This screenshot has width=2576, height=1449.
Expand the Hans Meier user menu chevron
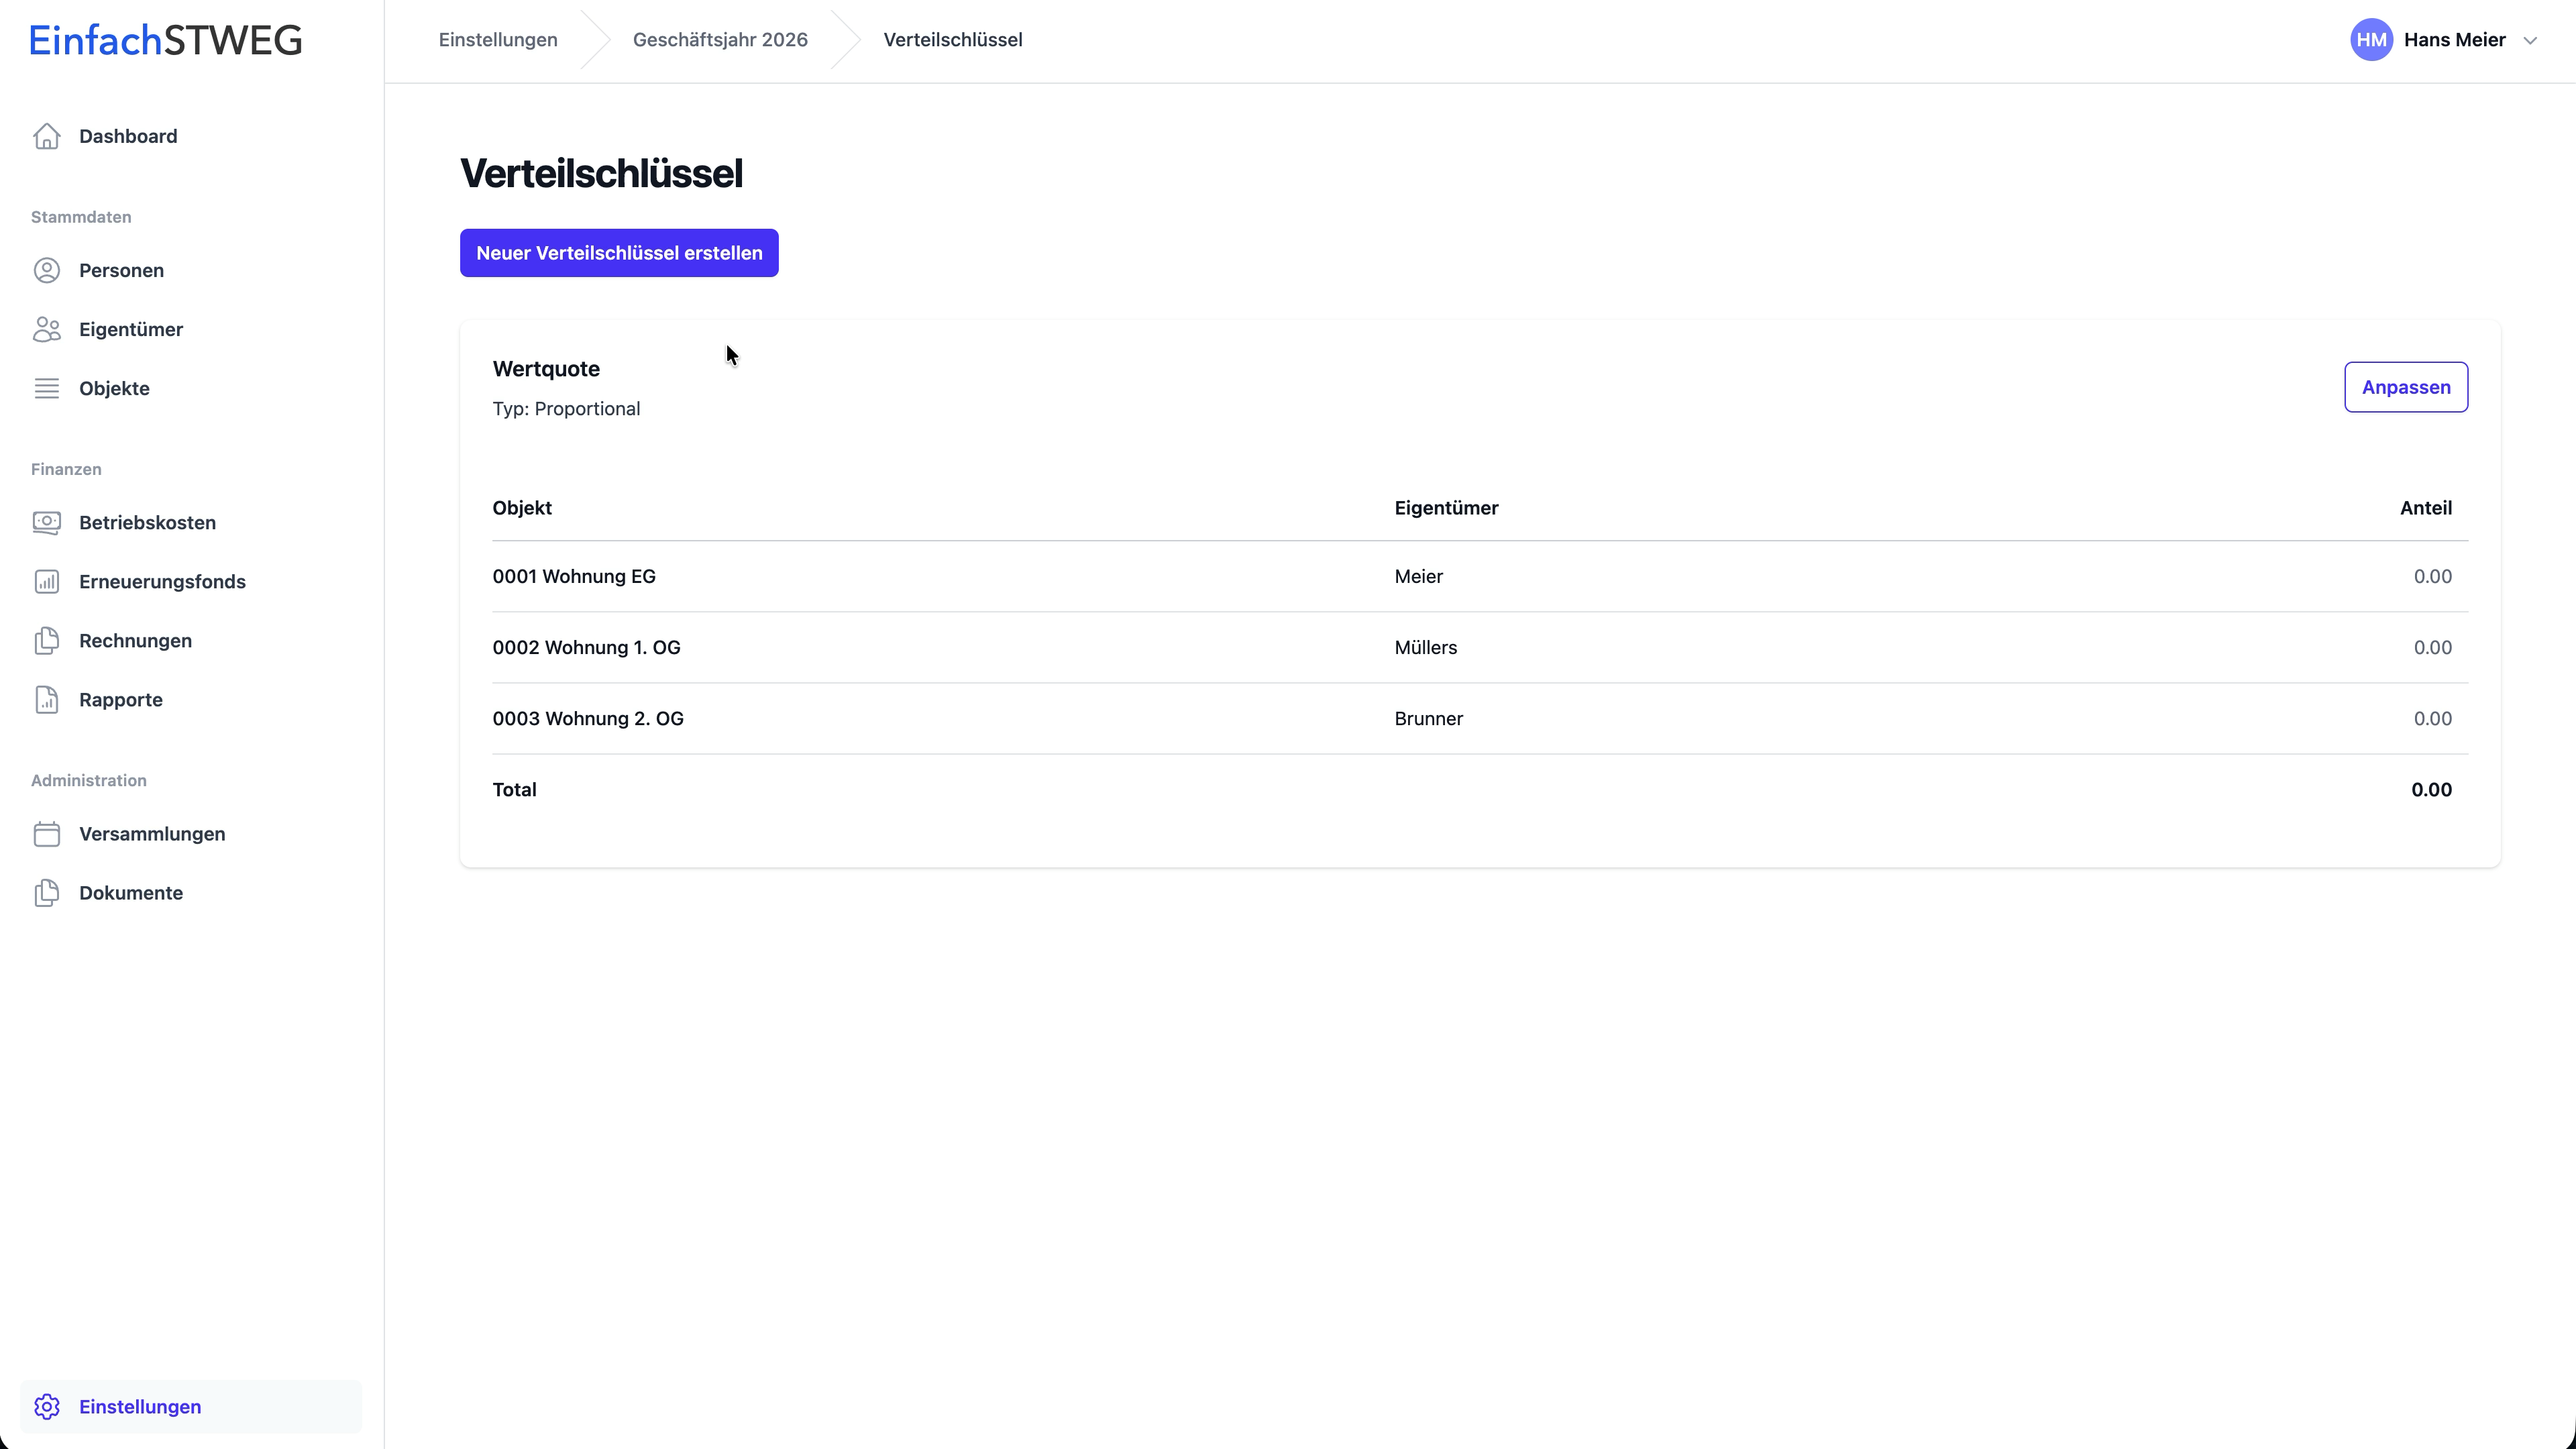point(2530,40)
